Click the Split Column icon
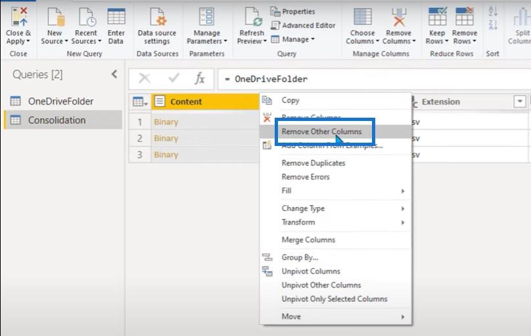 click(522, 18)
